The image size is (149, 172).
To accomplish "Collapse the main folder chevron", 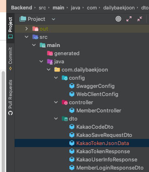I will [x=34, y=45].
